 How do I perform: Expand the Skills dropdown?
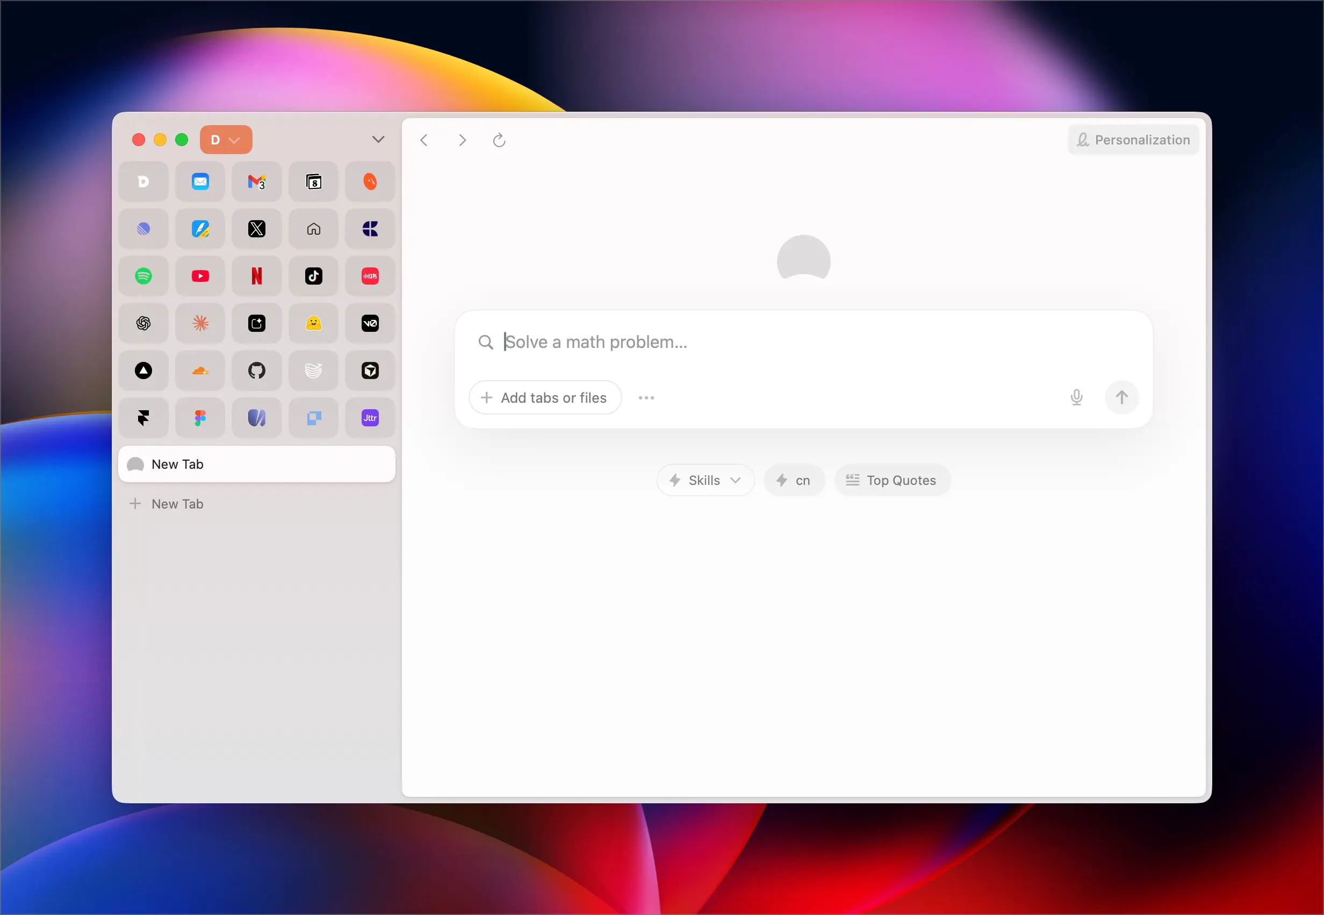point(705,481)
